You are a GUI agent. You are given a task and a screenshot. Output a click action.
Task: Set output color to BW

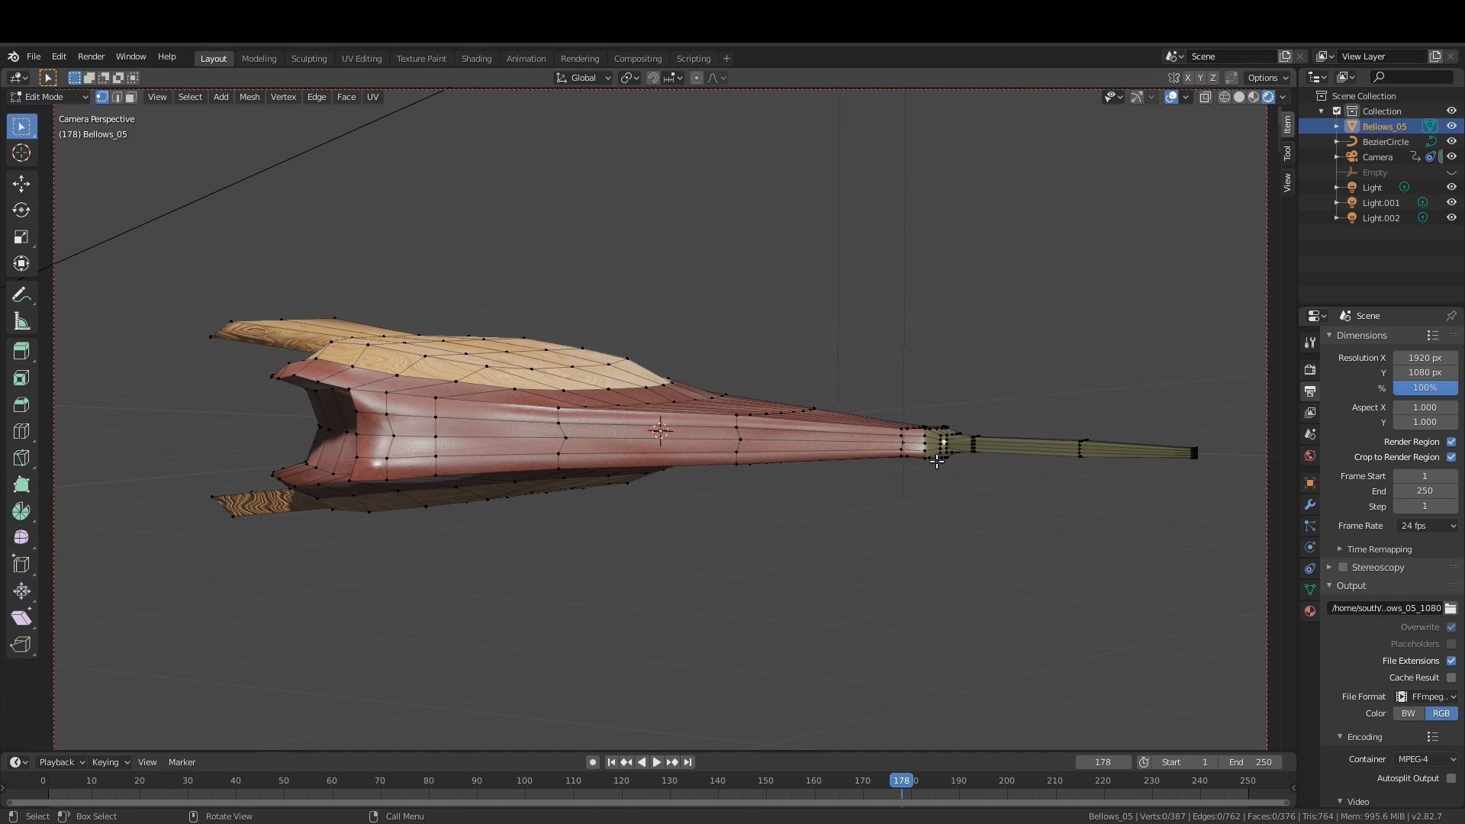(1406, 713)
